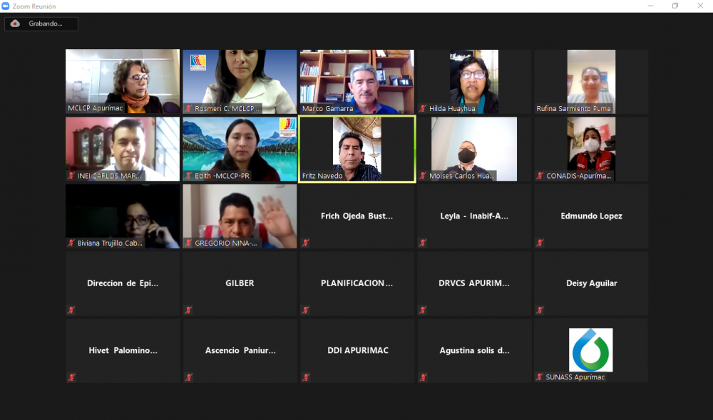Click the muted mic icon on Hivet Palomino's tile
The image size is (713, 420).
71,377
